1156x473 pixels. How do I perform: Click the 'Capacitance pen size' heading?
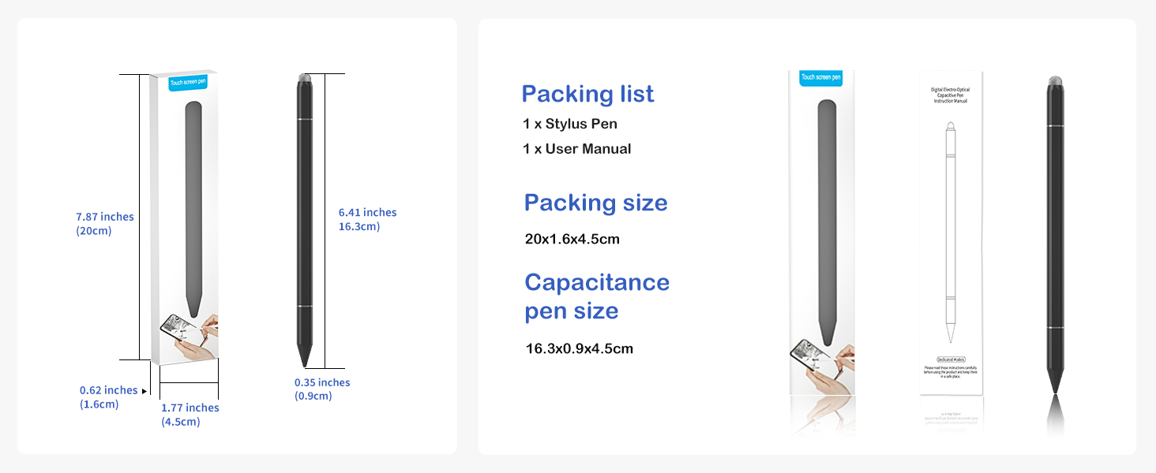(597, 296)
